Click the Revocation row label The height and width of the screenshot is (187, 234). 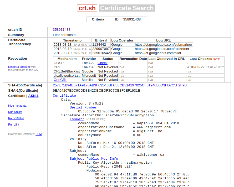18,59
